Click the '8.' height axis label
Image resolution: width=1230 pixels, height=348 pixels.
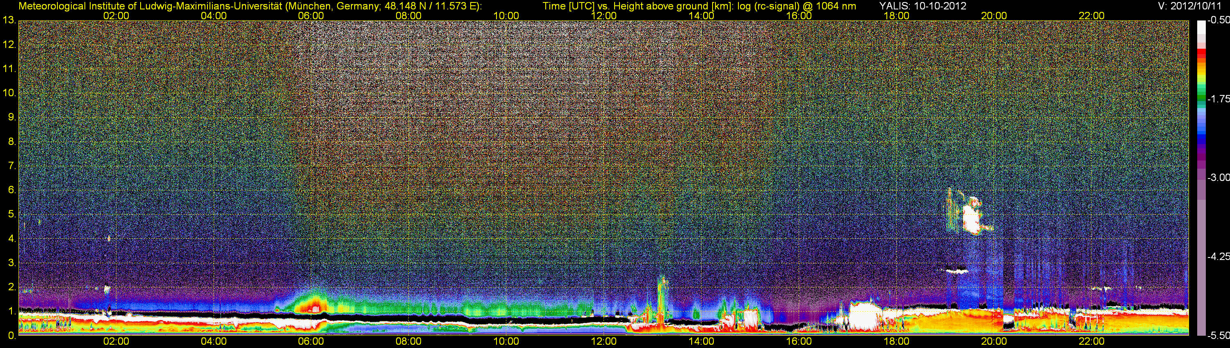(x=11, y=142)
